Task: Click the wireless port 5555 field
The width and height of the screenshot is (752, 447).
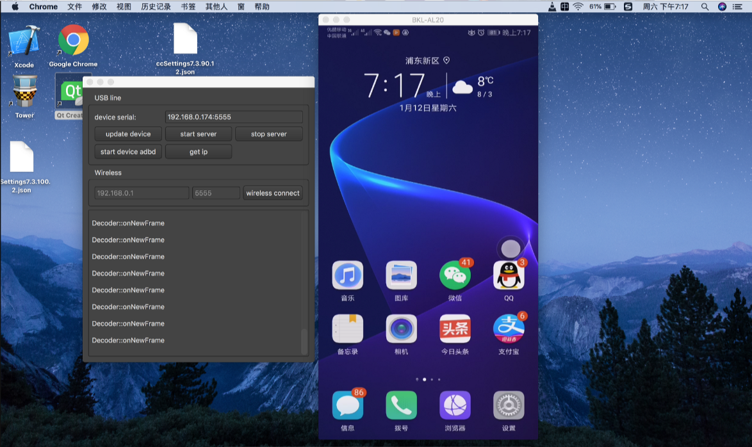Action: point(216,193)
